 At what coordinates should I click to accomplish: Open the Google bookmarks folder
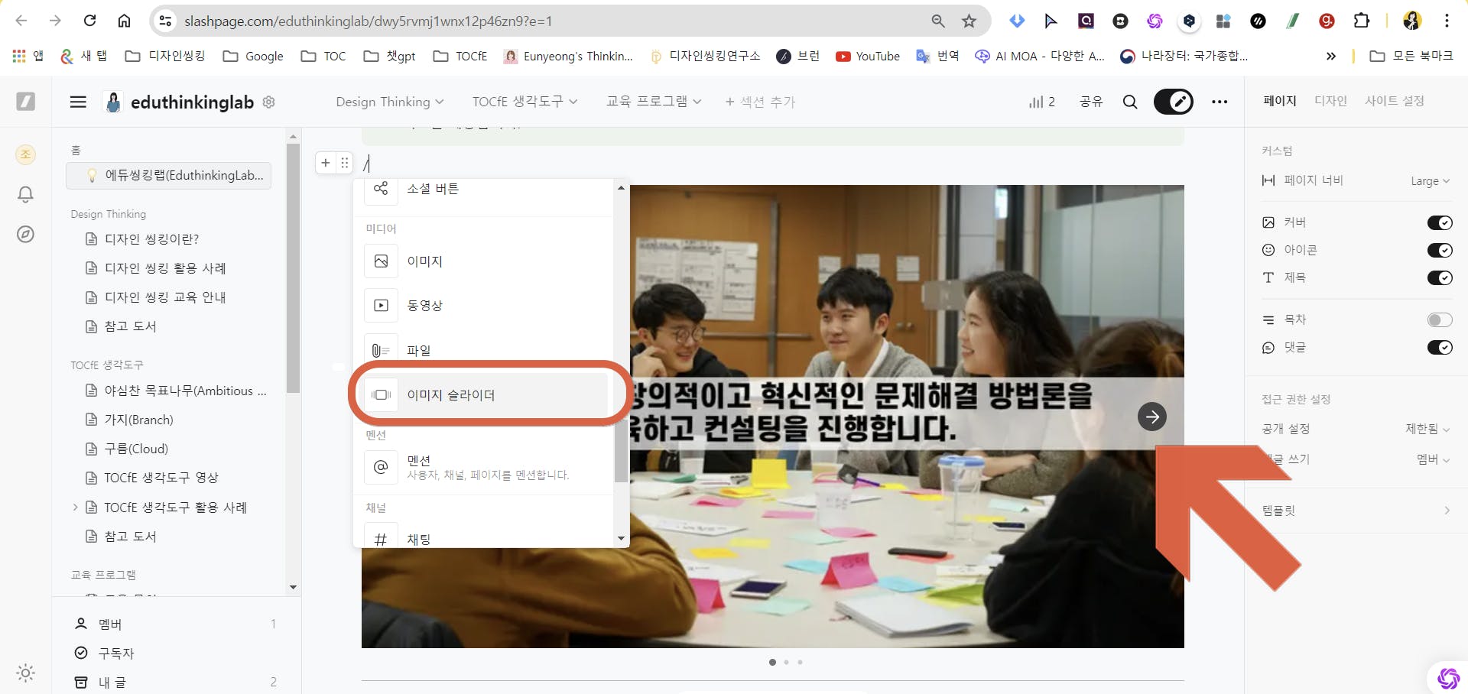coord(253,56)
